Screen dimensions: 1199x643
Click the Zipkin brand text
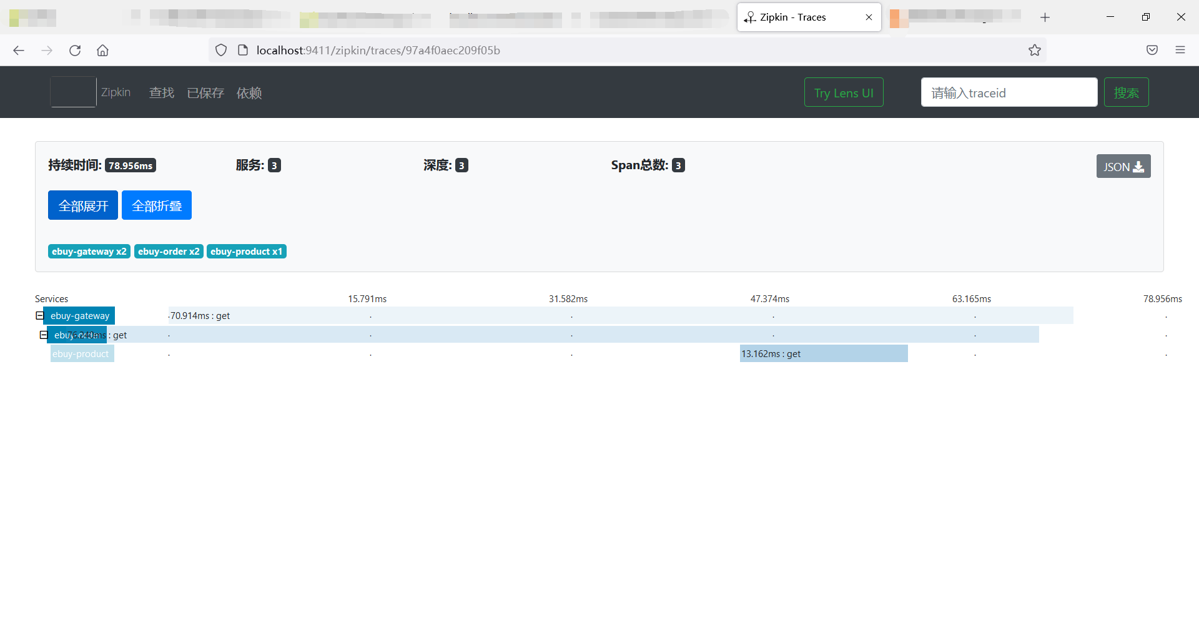tap(116, 92)
